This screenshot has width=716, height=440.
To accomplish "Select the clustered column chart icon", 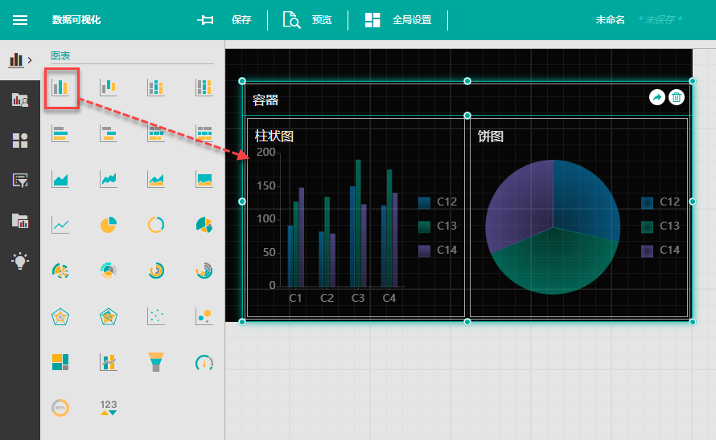I will (x=61, y=87).
